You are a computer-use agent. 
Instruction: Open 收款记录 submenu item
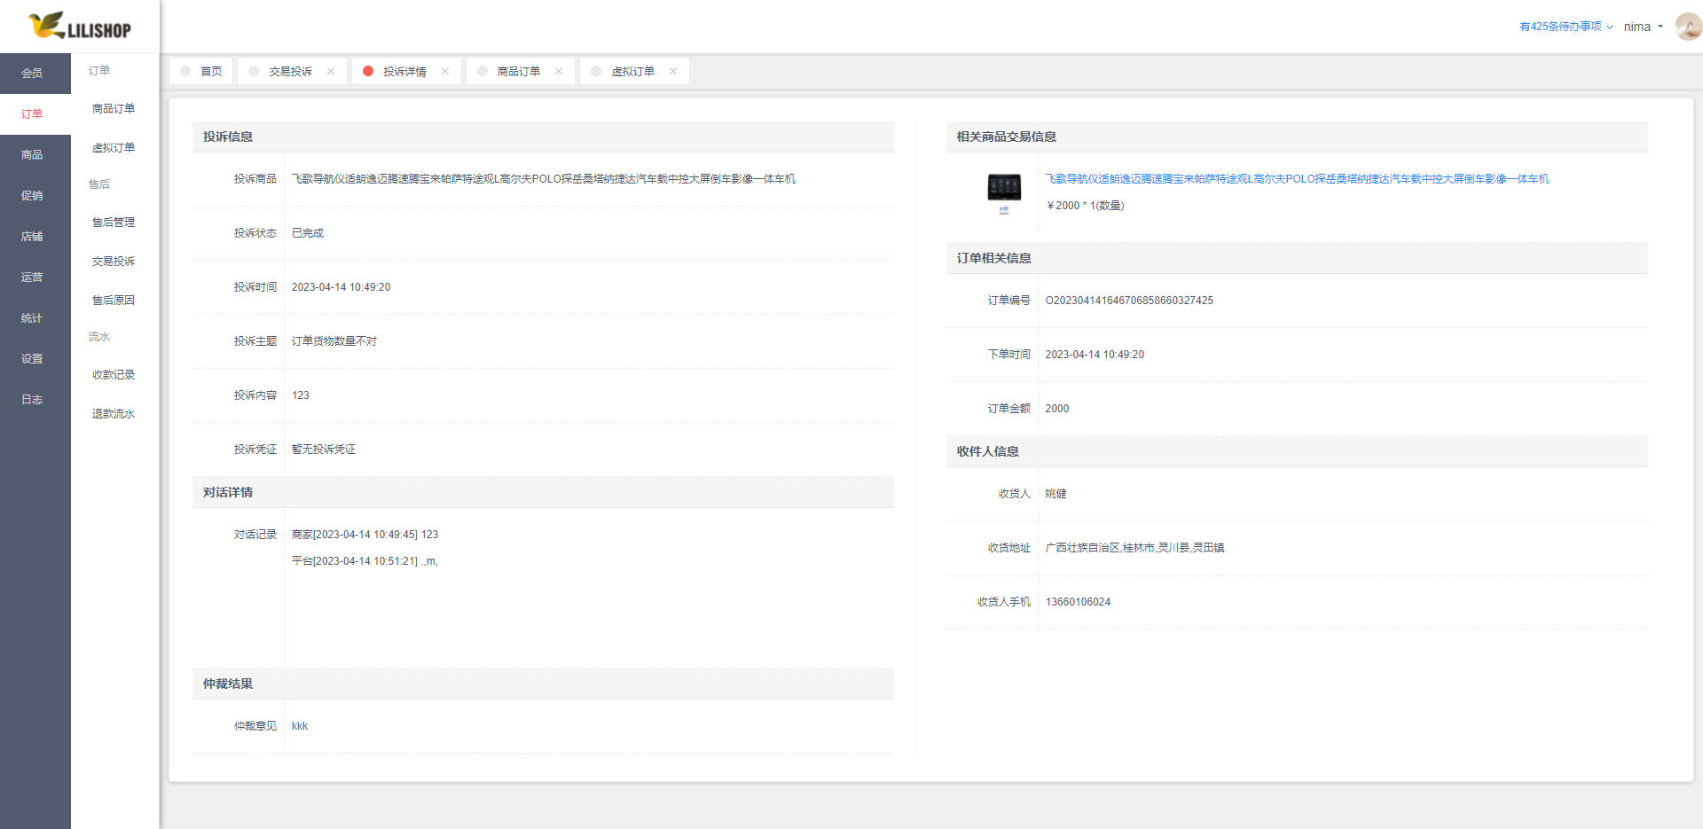pos(114,374)
